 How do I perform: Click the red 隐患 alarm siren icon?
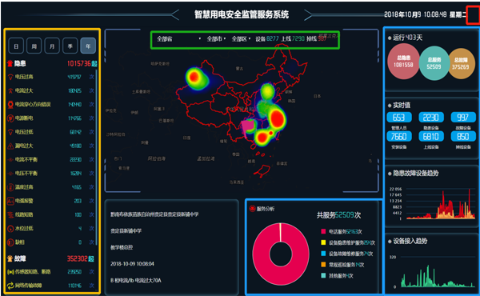click(x=10, y=63)
